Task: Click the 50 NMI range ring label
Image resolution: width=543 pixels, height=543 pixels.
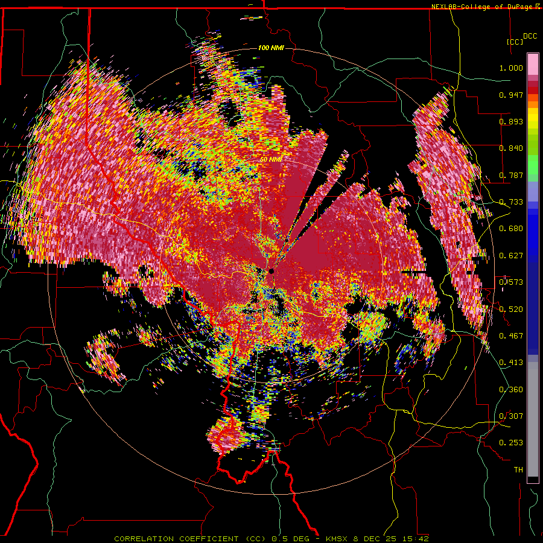Action: tap(271, 160)
